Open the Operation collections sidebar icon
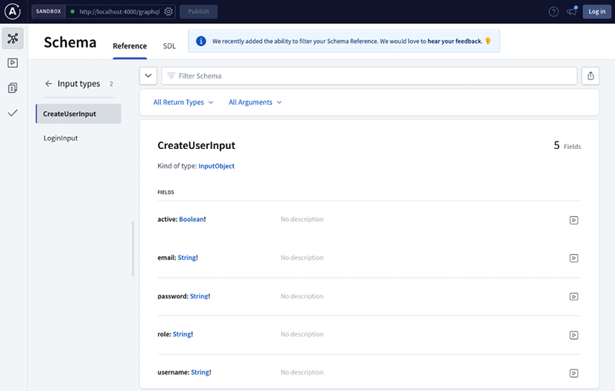Screen dimensions: 615x391 [x=13, y=88]
